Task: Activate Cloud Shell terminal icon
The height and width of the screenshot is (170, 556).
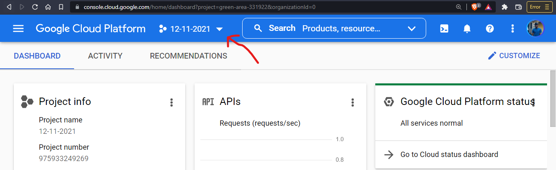Action: coord(444,28)
